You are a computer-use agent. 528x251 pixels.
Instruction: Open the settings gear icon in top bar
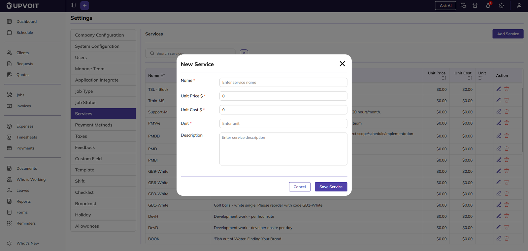pos(501,6)
